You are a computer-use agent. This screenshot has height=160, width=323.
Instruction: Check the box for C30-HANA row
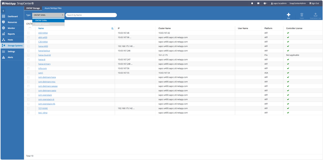tap(28, 42)
